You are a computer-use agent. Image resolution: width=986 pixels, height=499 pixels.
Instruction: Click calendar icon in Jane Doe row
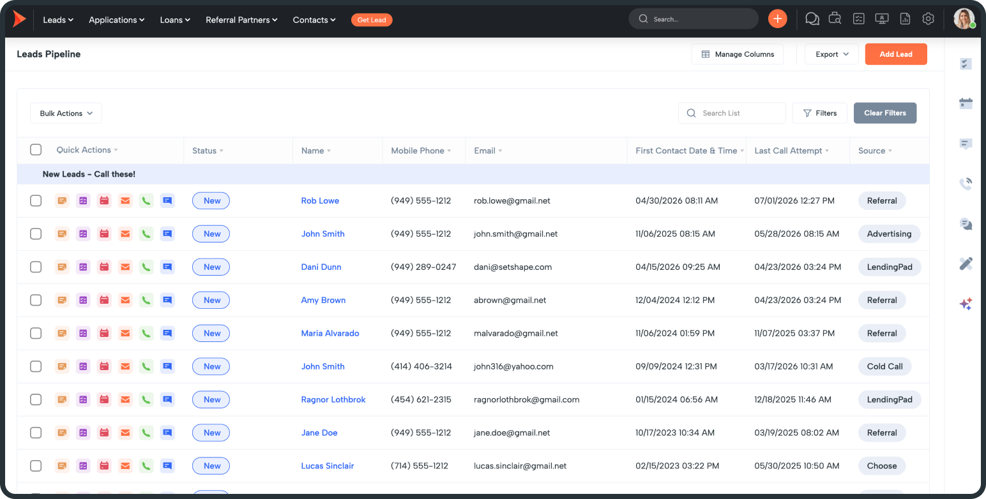point(104,433)
